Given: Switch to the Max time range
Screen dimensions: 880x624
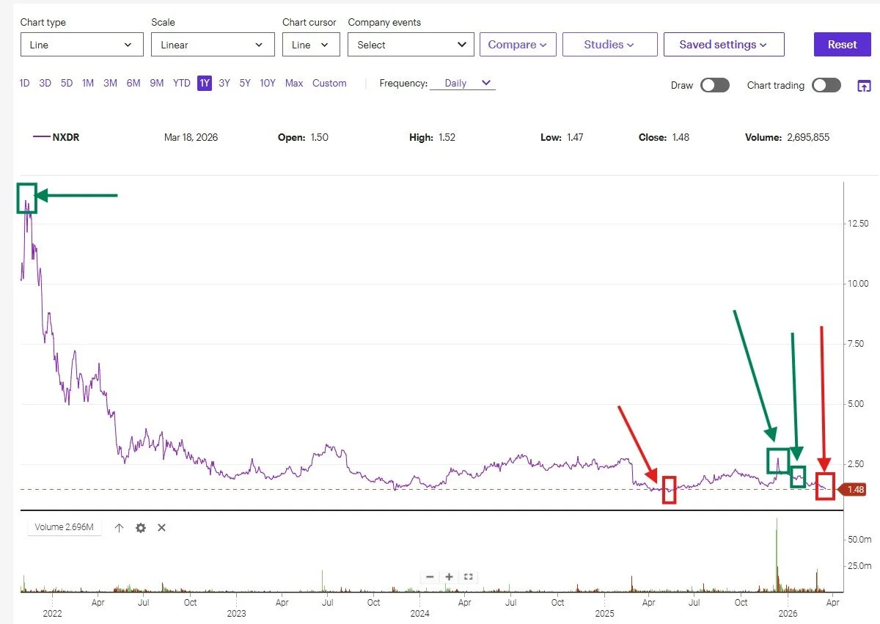Looking at the screenshot, I should pos(293,83).
